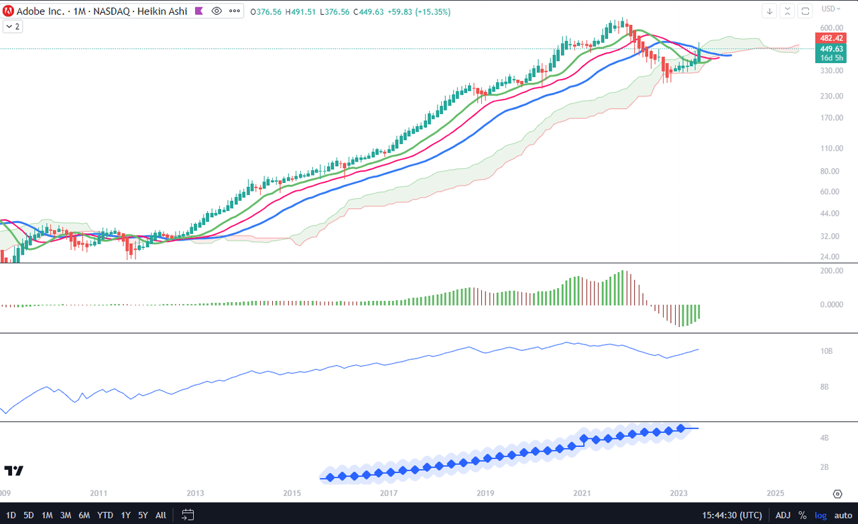Select the YTD time range
The image size is (858, 524).
(105, 515)
